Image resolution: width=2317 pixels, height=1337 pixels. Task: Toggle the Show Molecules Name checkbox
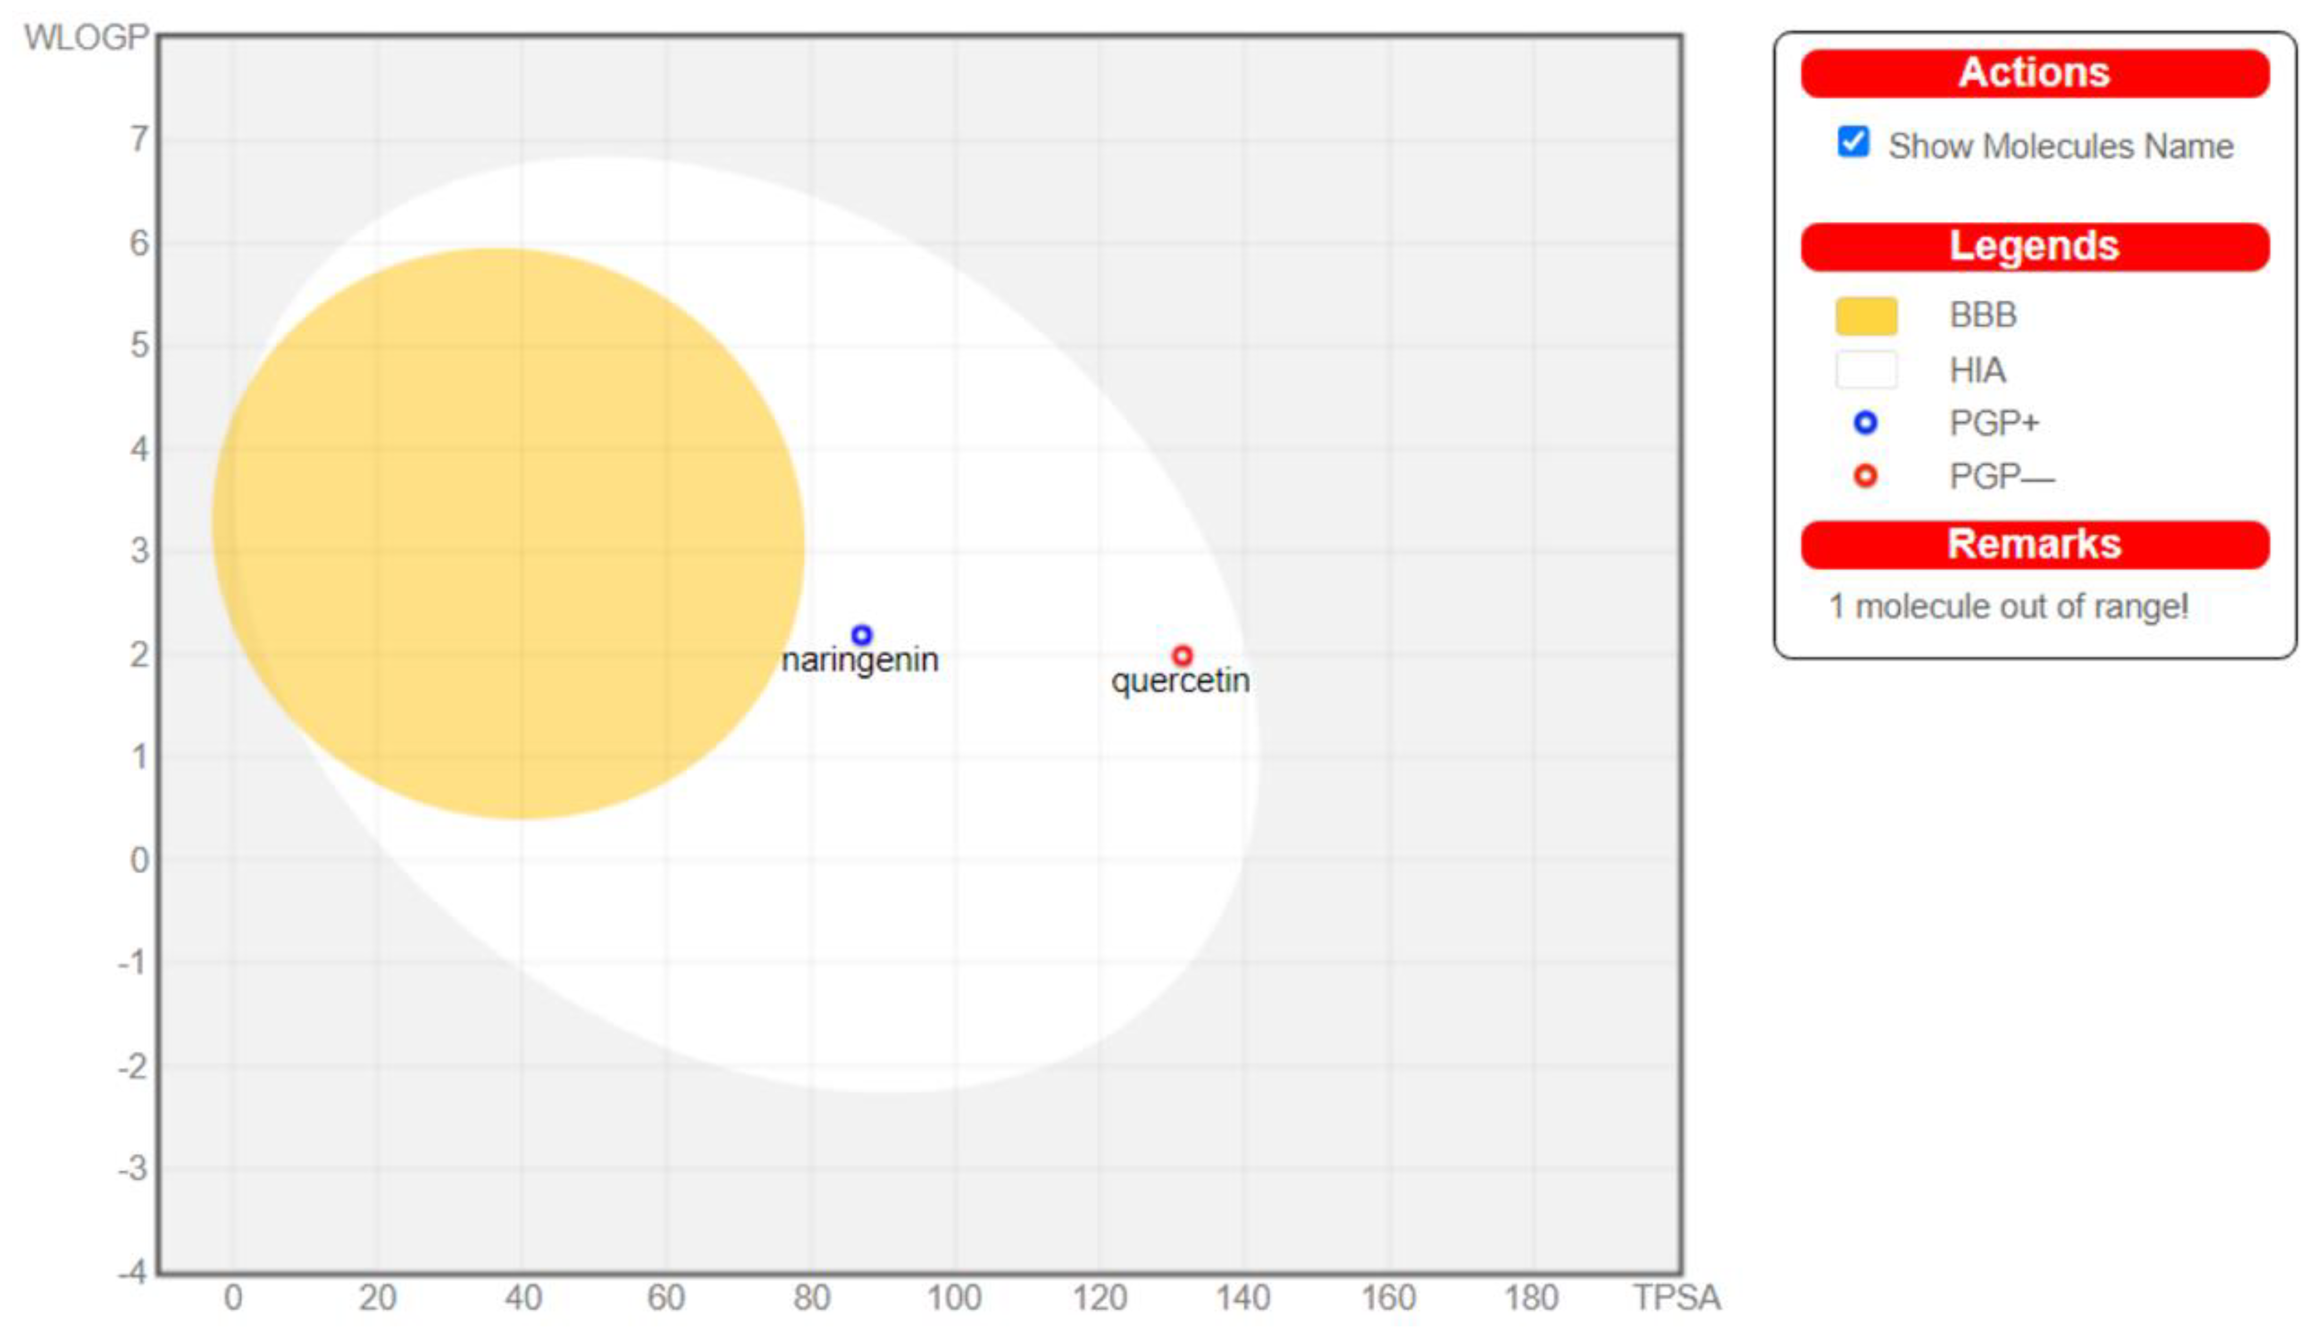click(x=1853, y=143)
